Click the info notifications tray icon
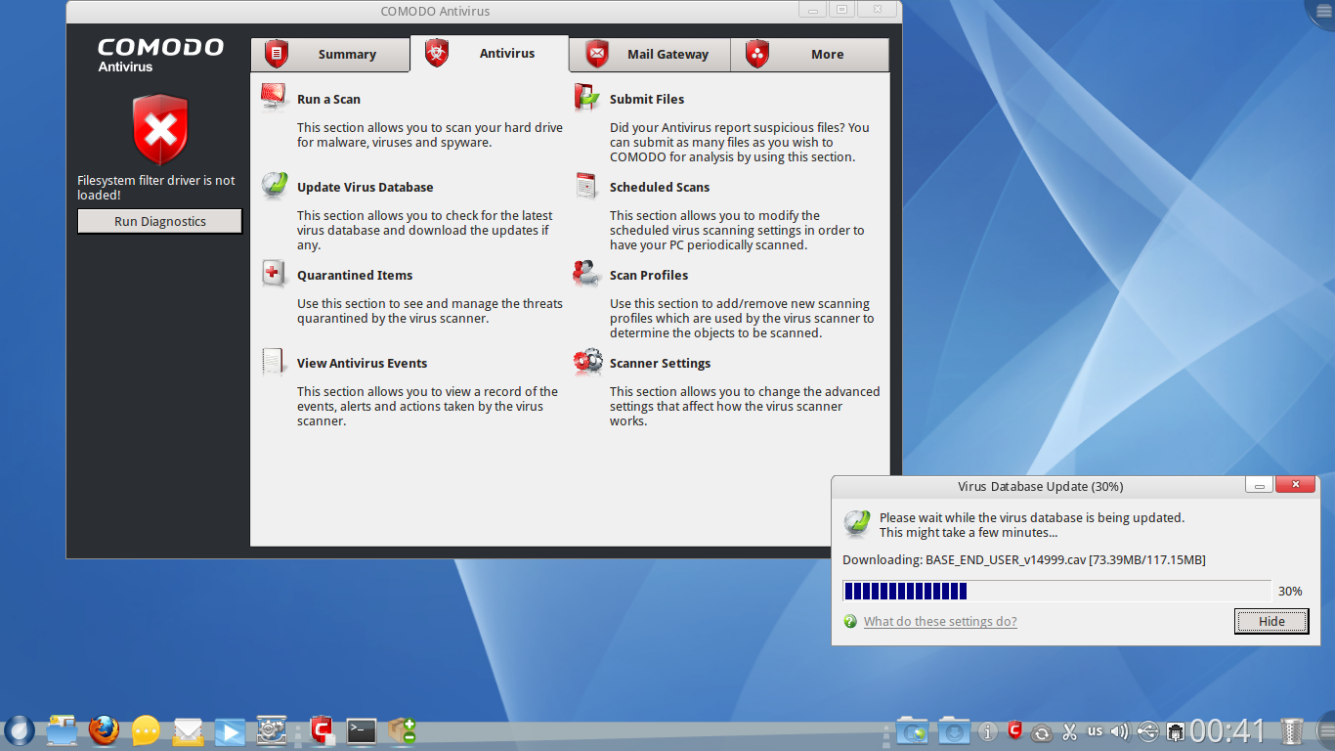1335x751 pixels. [x=988, y=730]
